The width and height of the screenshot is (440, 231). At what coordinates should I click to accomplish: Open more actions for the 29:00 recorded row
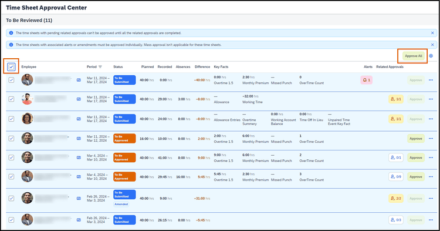(431, 99)
